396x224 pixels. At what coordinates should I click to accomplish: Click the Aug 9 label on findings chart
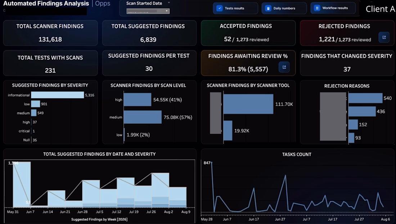[186, 212]
